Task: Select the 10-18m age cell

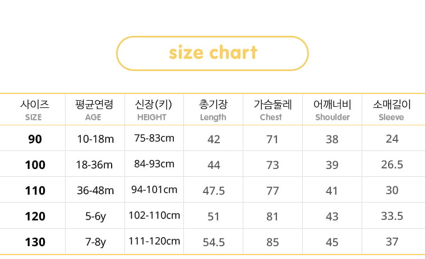Action: point(95,139)
